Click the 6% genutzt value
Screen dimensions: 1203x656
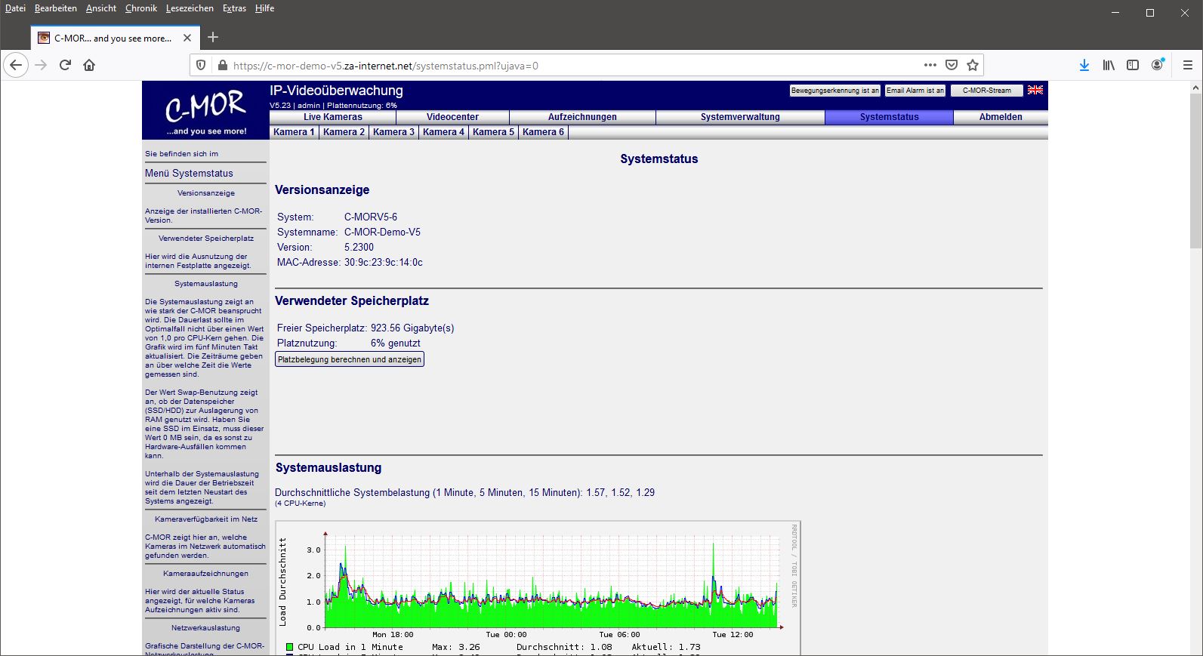pyautogui.click(x=396, y=343)
